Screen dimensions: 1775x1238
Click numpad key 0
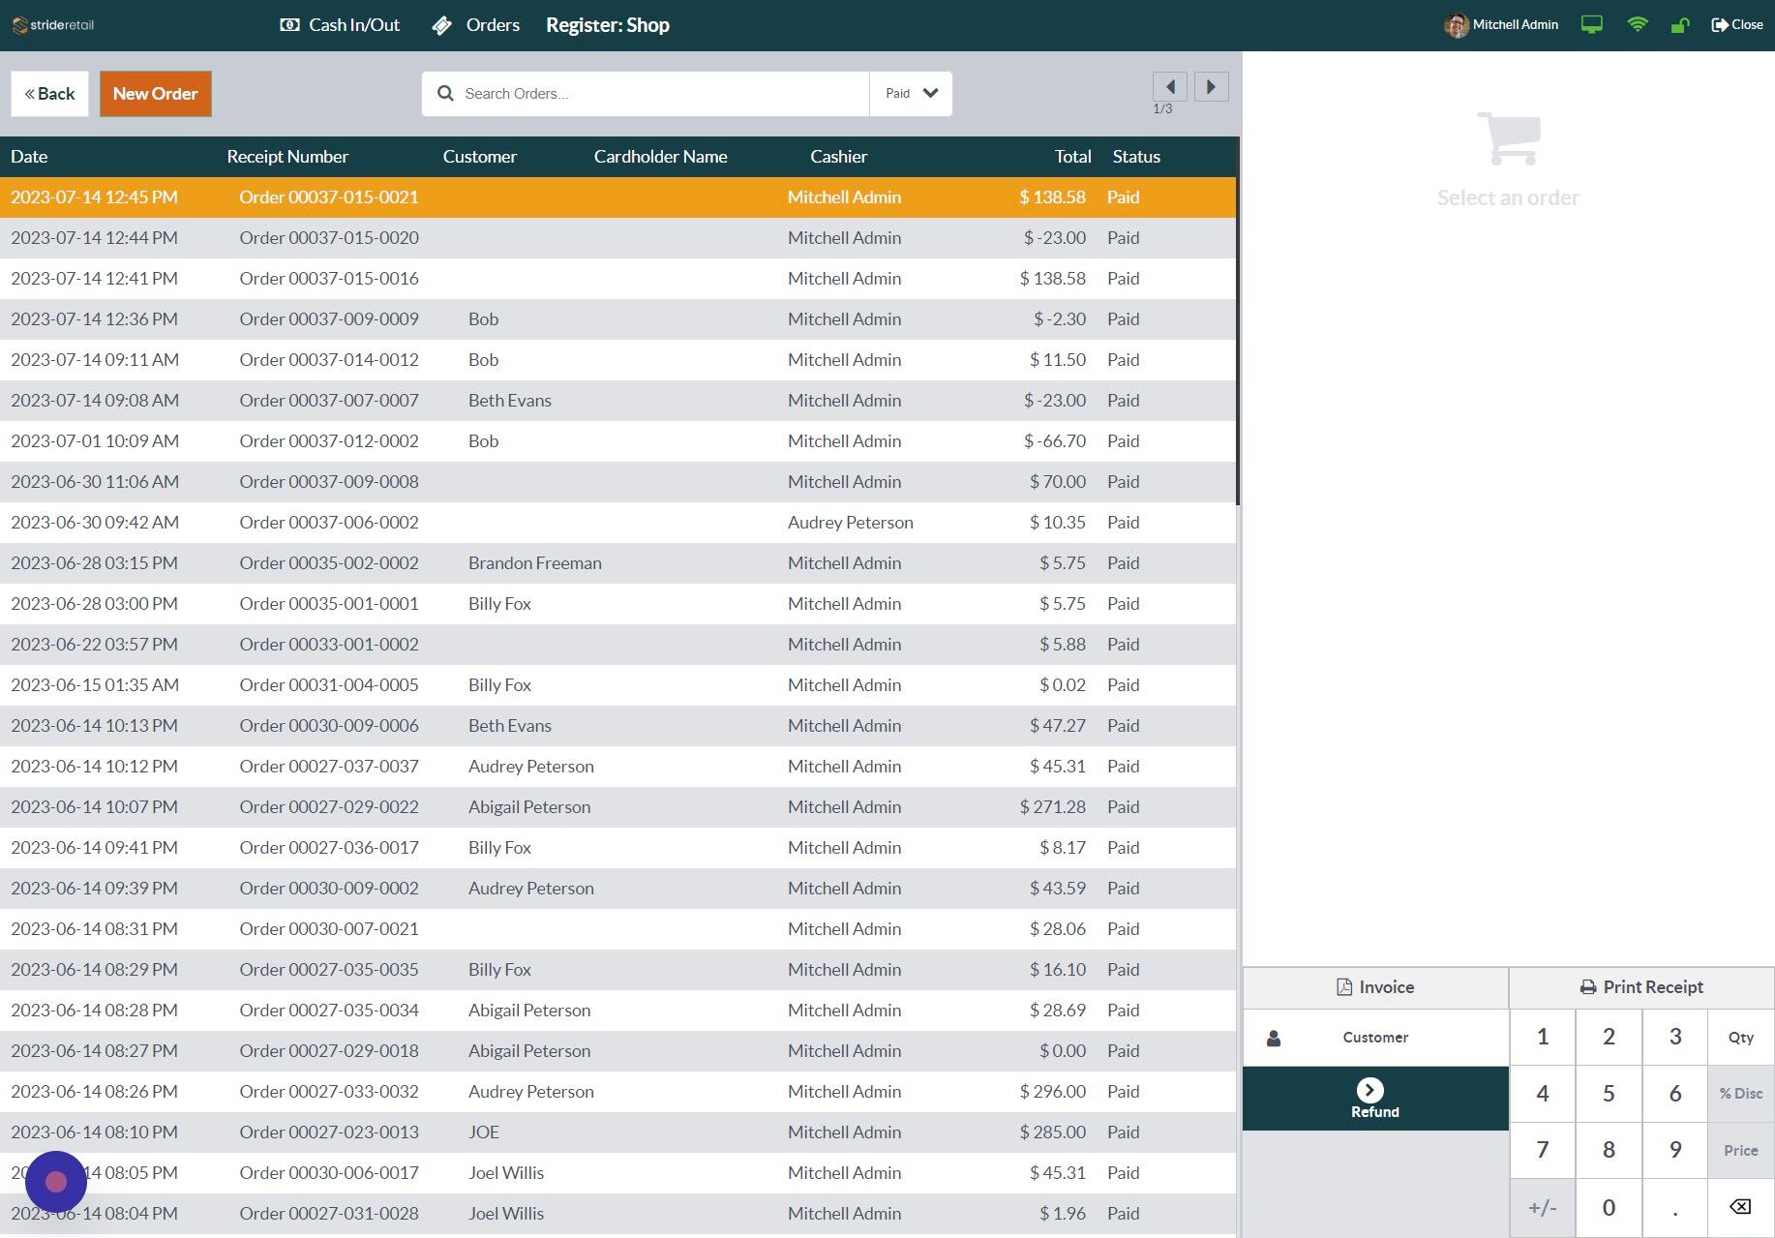1609,1207
